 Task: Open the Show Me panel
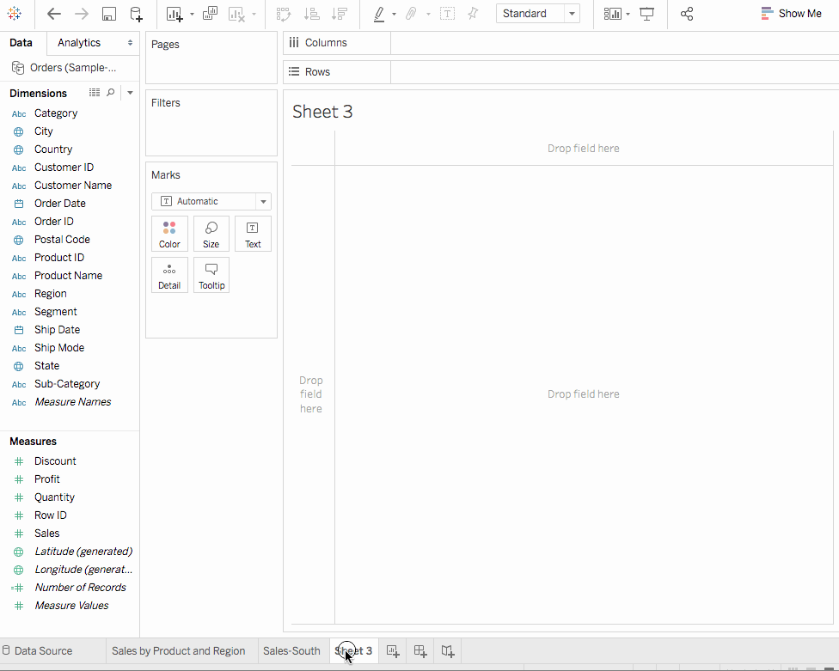point(792,14)
